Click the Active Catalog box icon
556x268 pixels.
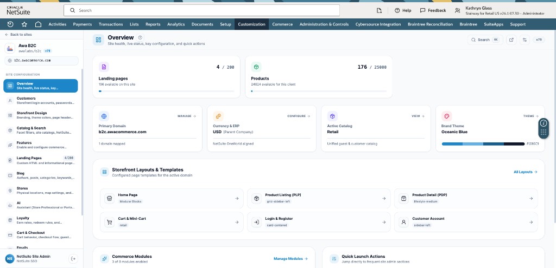pos(332,116)
